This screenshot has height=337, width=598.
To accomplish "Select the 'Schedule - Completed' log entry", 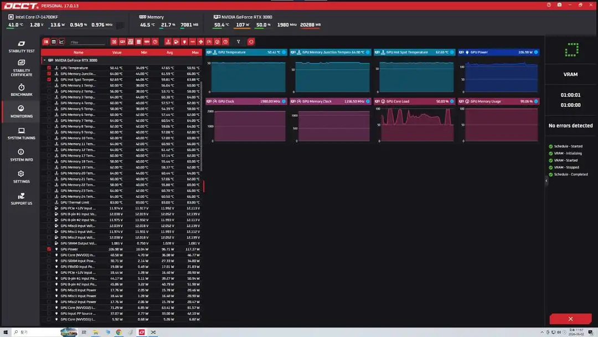I will point(570,175).
